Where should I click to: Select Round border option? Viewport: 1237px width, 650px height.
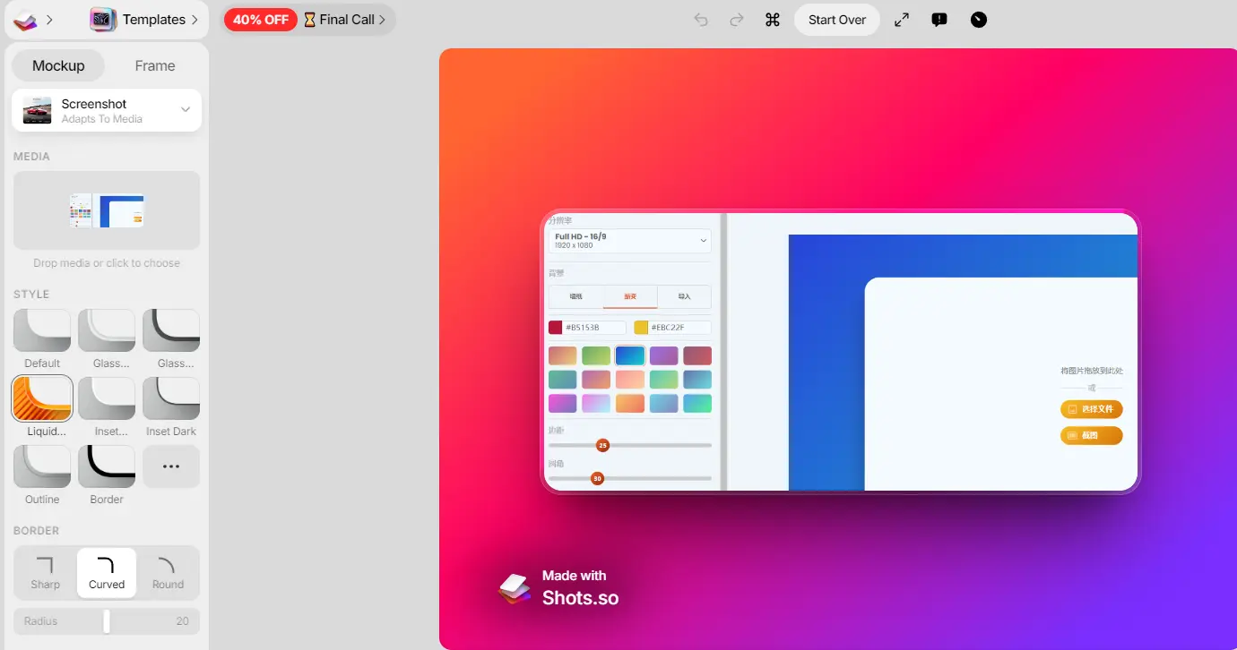pos(168,573)
